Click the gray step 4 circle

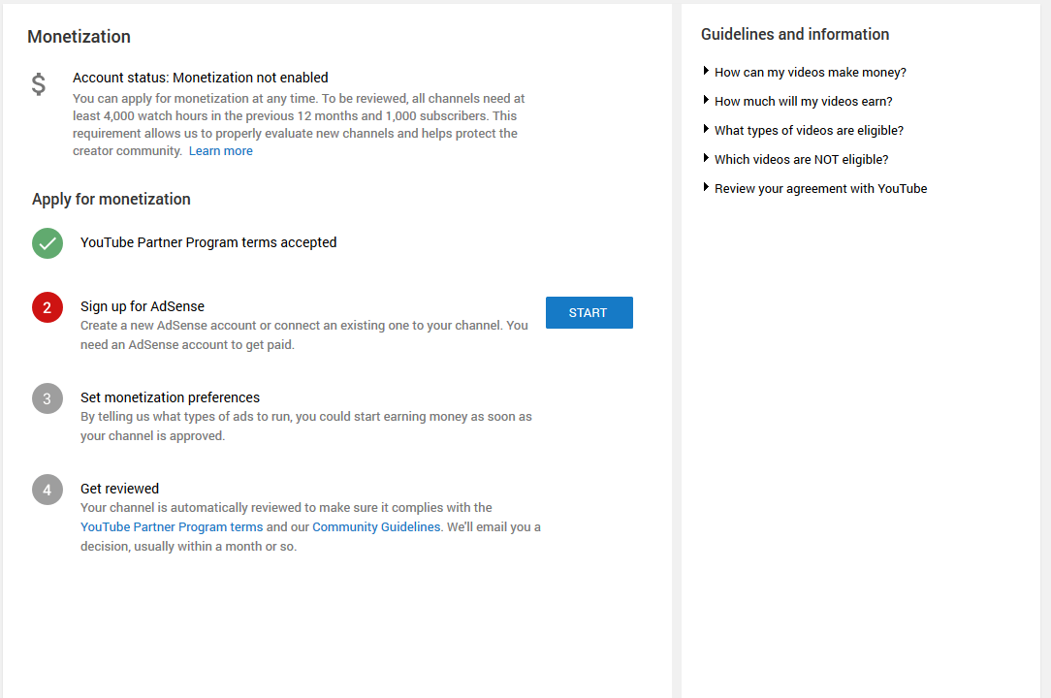[48, 490]
